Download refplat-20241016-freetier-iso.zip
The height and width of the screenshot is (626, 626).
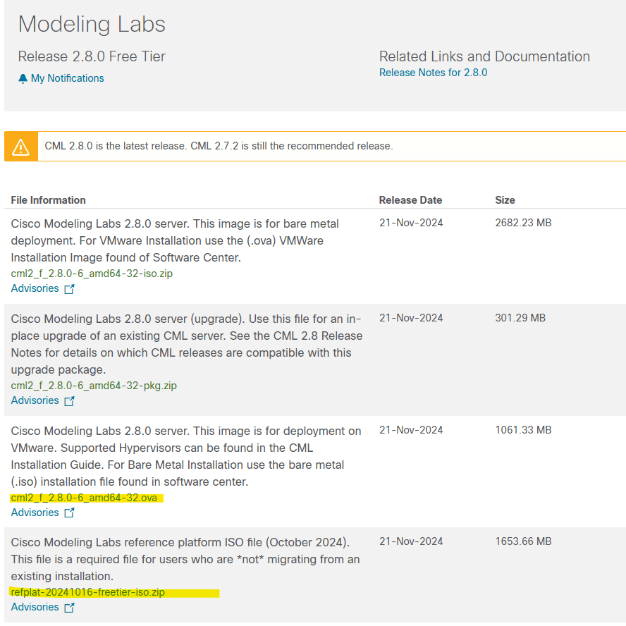88,592
